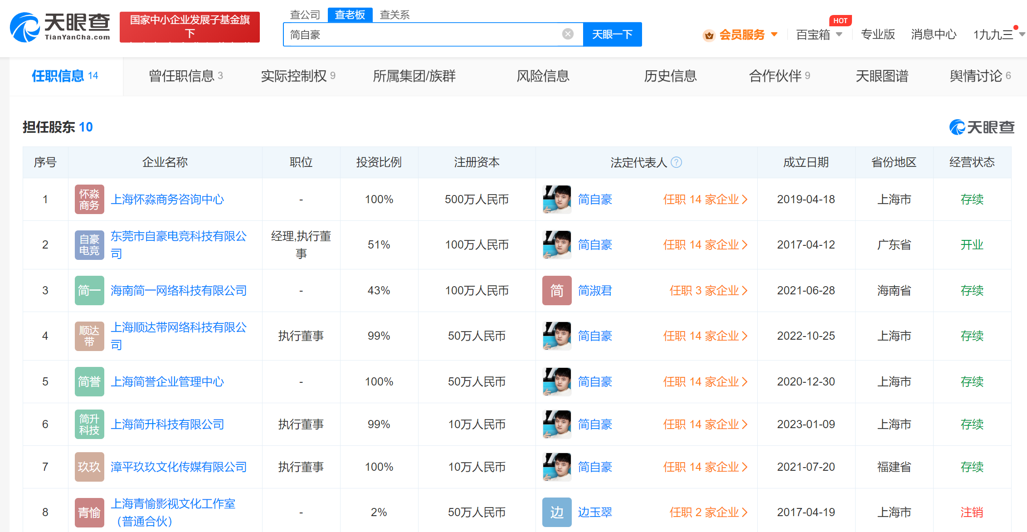Expand 任职 14 家企业 in 漳平玖玖 row
The height and width of the screenshot is (532, 1027).
coord(705,467)
